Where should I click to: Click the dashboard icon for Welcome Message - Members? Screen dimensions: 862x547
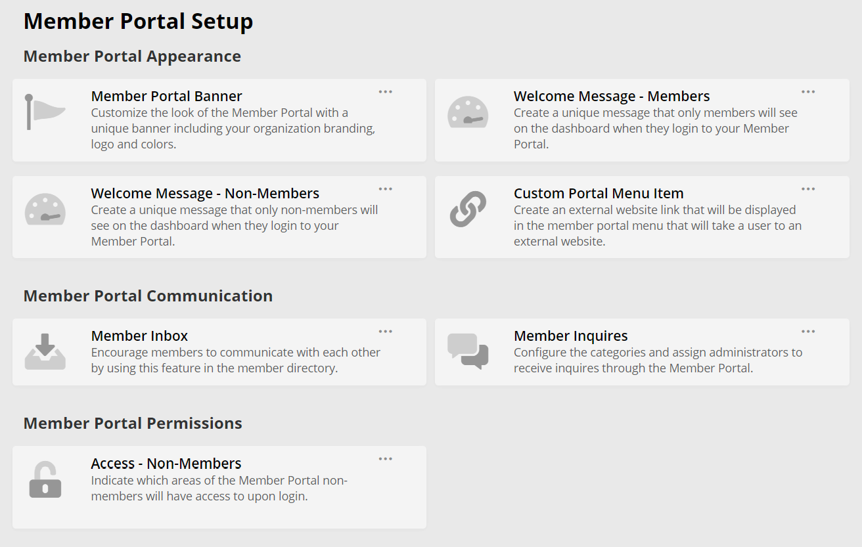coord(468,113)
